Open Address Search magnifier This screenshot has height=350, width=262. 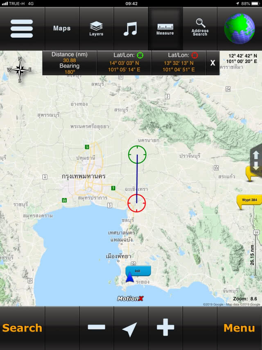click(x=200, y=28)
